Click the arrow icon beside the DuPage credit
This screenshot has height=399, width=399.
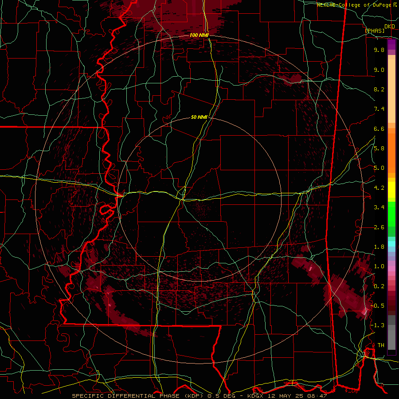click(395, 5)
